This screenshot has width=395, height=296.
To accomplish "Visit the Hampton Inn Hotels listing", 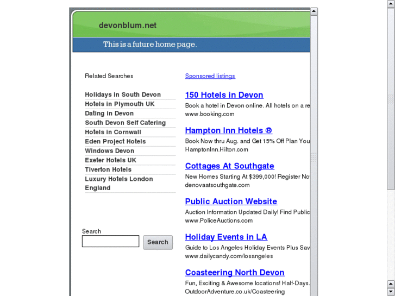I will 229,130.
